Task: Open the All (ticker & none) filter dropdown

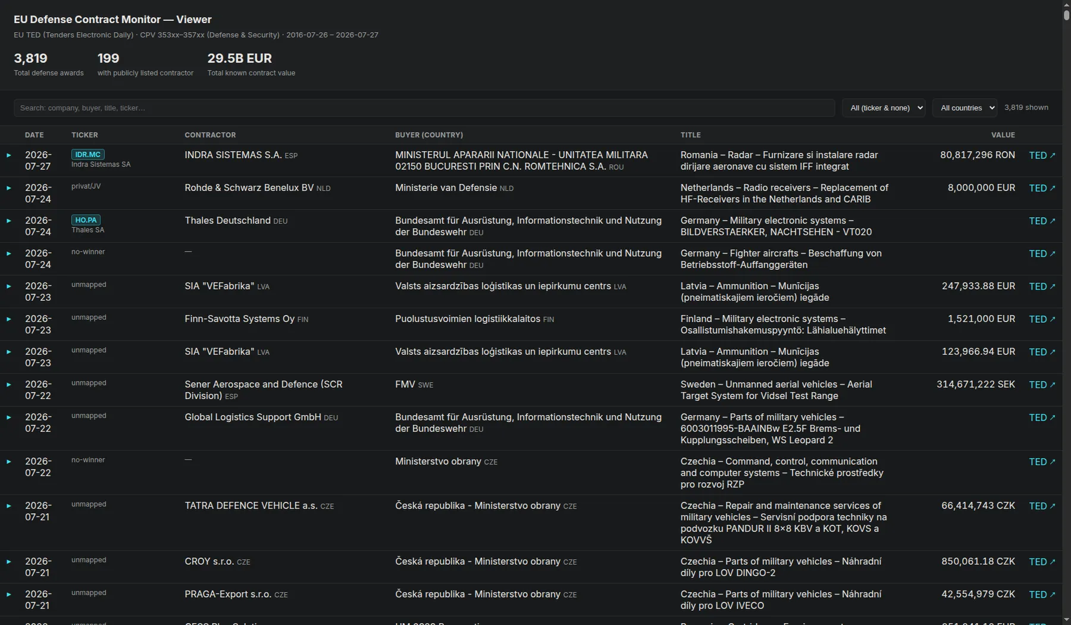Action: (884, 108)
